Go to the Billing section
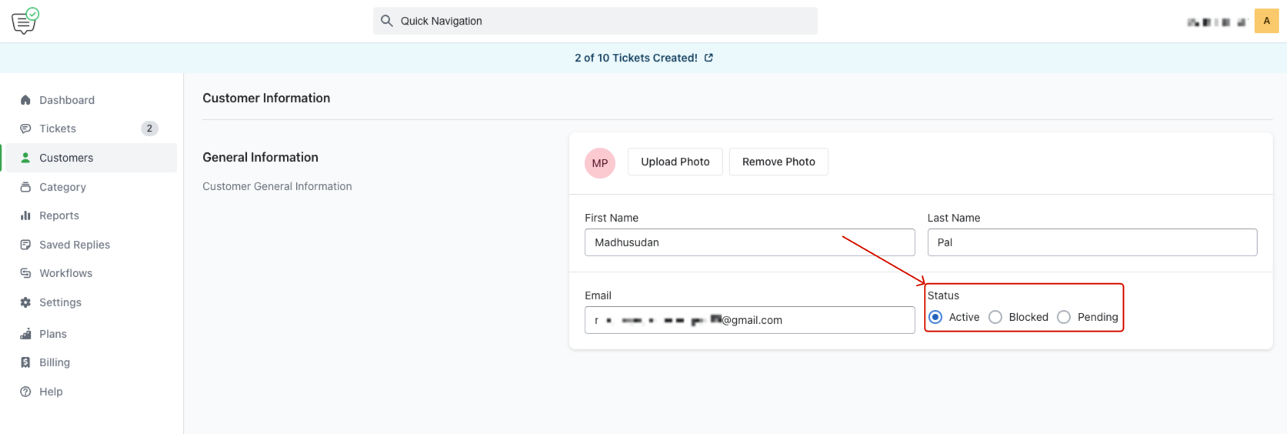This screenshot has height=434, width=1287. click(54, 362)
